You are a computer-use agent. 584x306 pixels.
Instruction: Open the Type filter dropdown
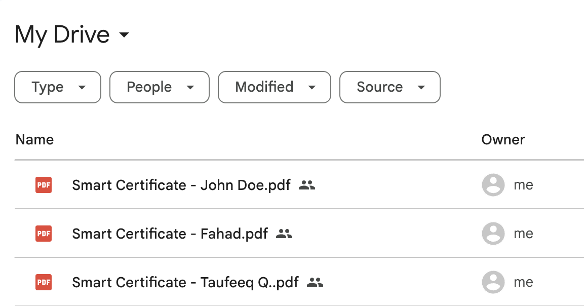pyautogui.click(x=57, y=87)
